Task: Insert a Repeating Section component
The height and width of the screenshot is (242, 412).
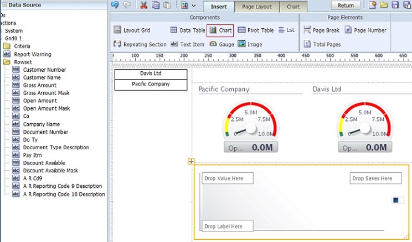Action: point(140,44)
